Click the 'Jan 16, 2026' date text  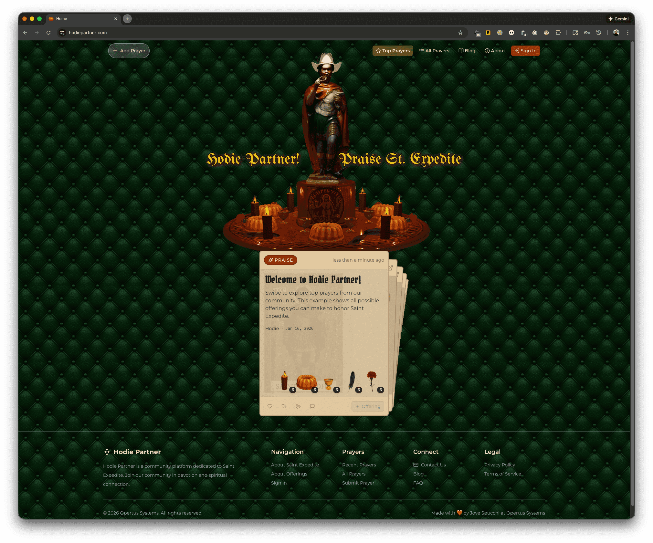[x=300, y=329]
